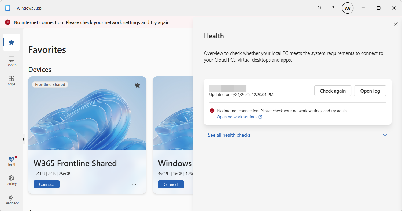Click the Check again button
Screen dimensions: 402x211
coord(333,91)
